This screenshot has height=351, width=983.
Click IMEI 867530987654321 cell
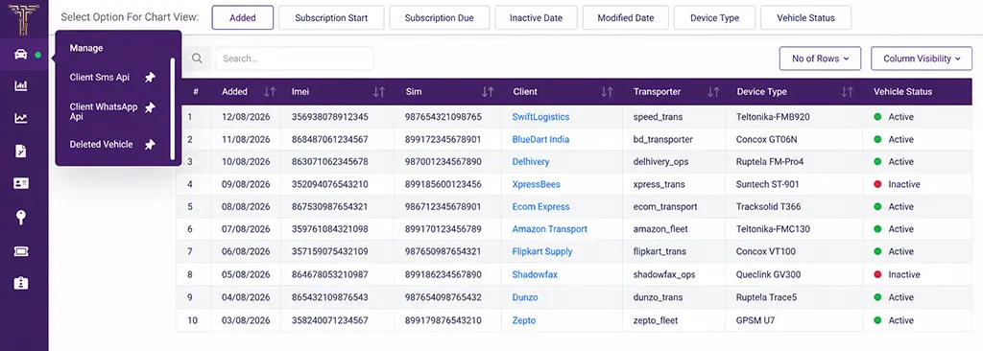click(x=330, y=207)
